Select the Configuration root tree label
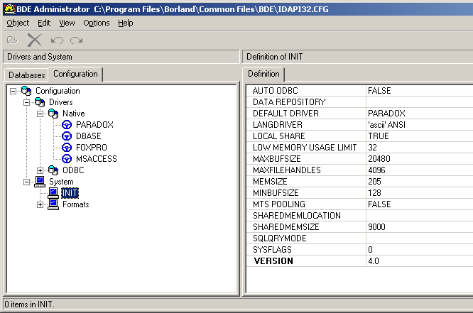The image size is (473, 313). 58,91
